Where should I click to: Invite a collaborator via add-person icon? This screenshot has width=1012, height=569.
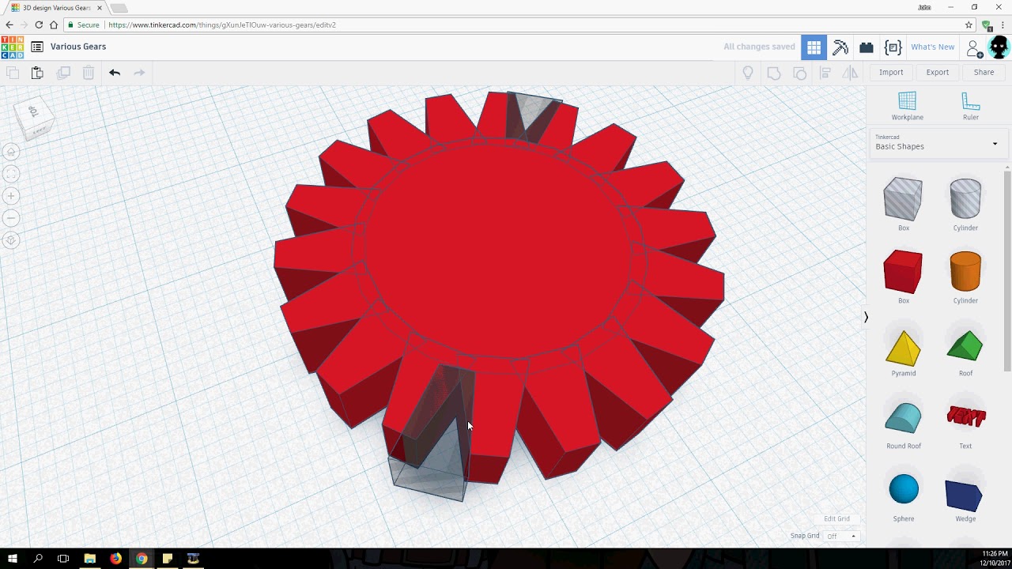pos(975,49)
